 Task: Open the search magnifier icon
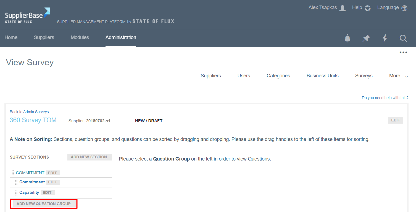(403, 38)
